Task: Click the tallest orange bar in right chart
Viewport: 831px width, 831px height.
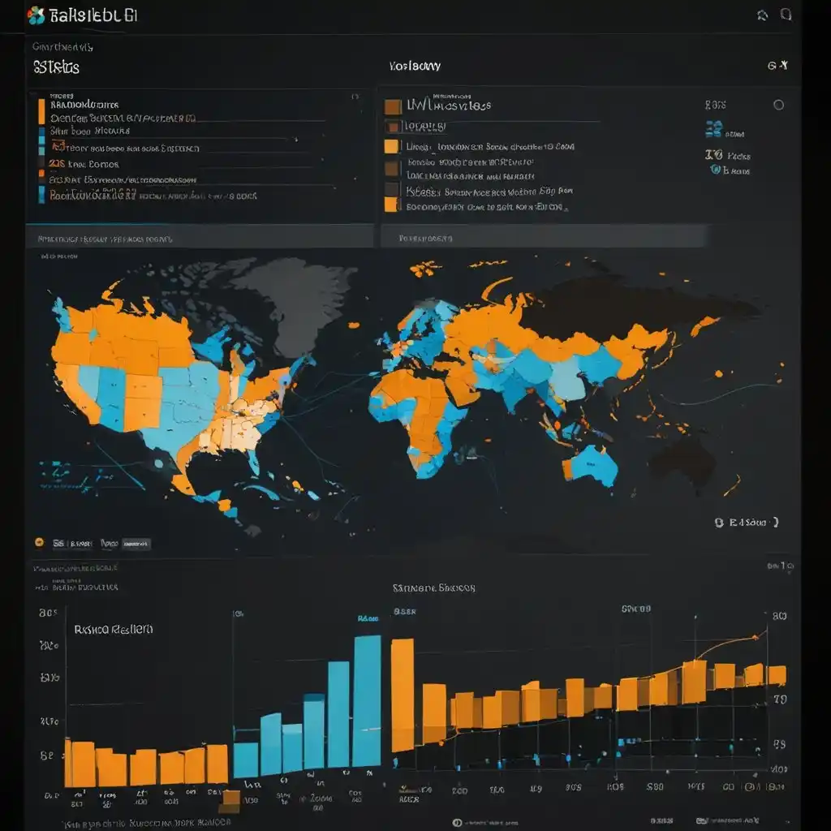Action: coord(403,695)
